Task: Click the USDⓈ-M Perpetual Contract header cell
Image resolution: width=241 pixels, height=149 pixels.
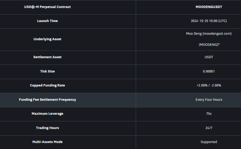Action: click(x=47, y=7)
